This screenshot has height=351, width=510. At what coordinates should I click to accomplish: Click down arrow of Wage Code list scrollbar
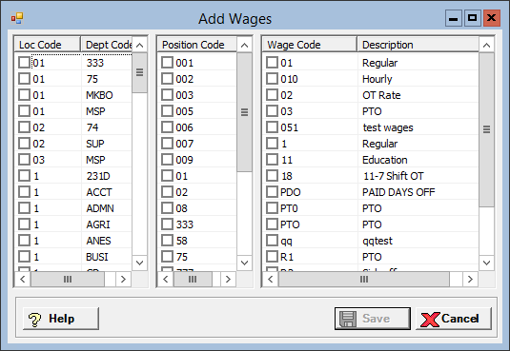[486, 263]
